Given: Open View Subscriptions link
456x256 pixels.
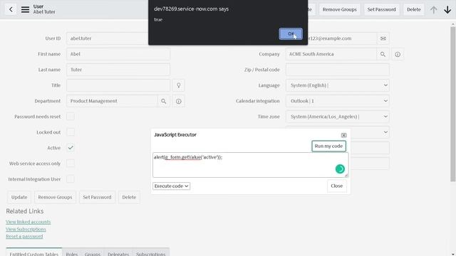Looking at the screenshot, I should point(26,229).
